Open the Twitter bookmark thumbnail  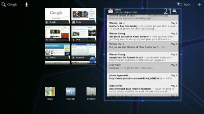tap(57, 51)
